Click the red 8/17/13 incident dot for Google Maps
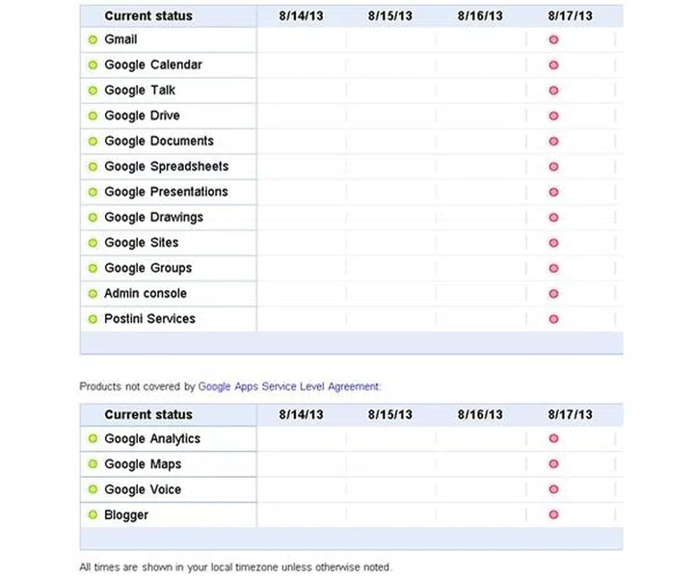 click(553, 464)
